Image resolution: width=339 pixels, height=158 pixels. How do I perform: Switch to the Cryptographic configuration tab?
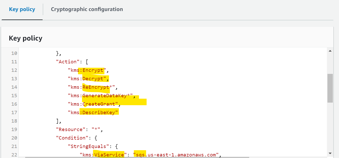87,9
